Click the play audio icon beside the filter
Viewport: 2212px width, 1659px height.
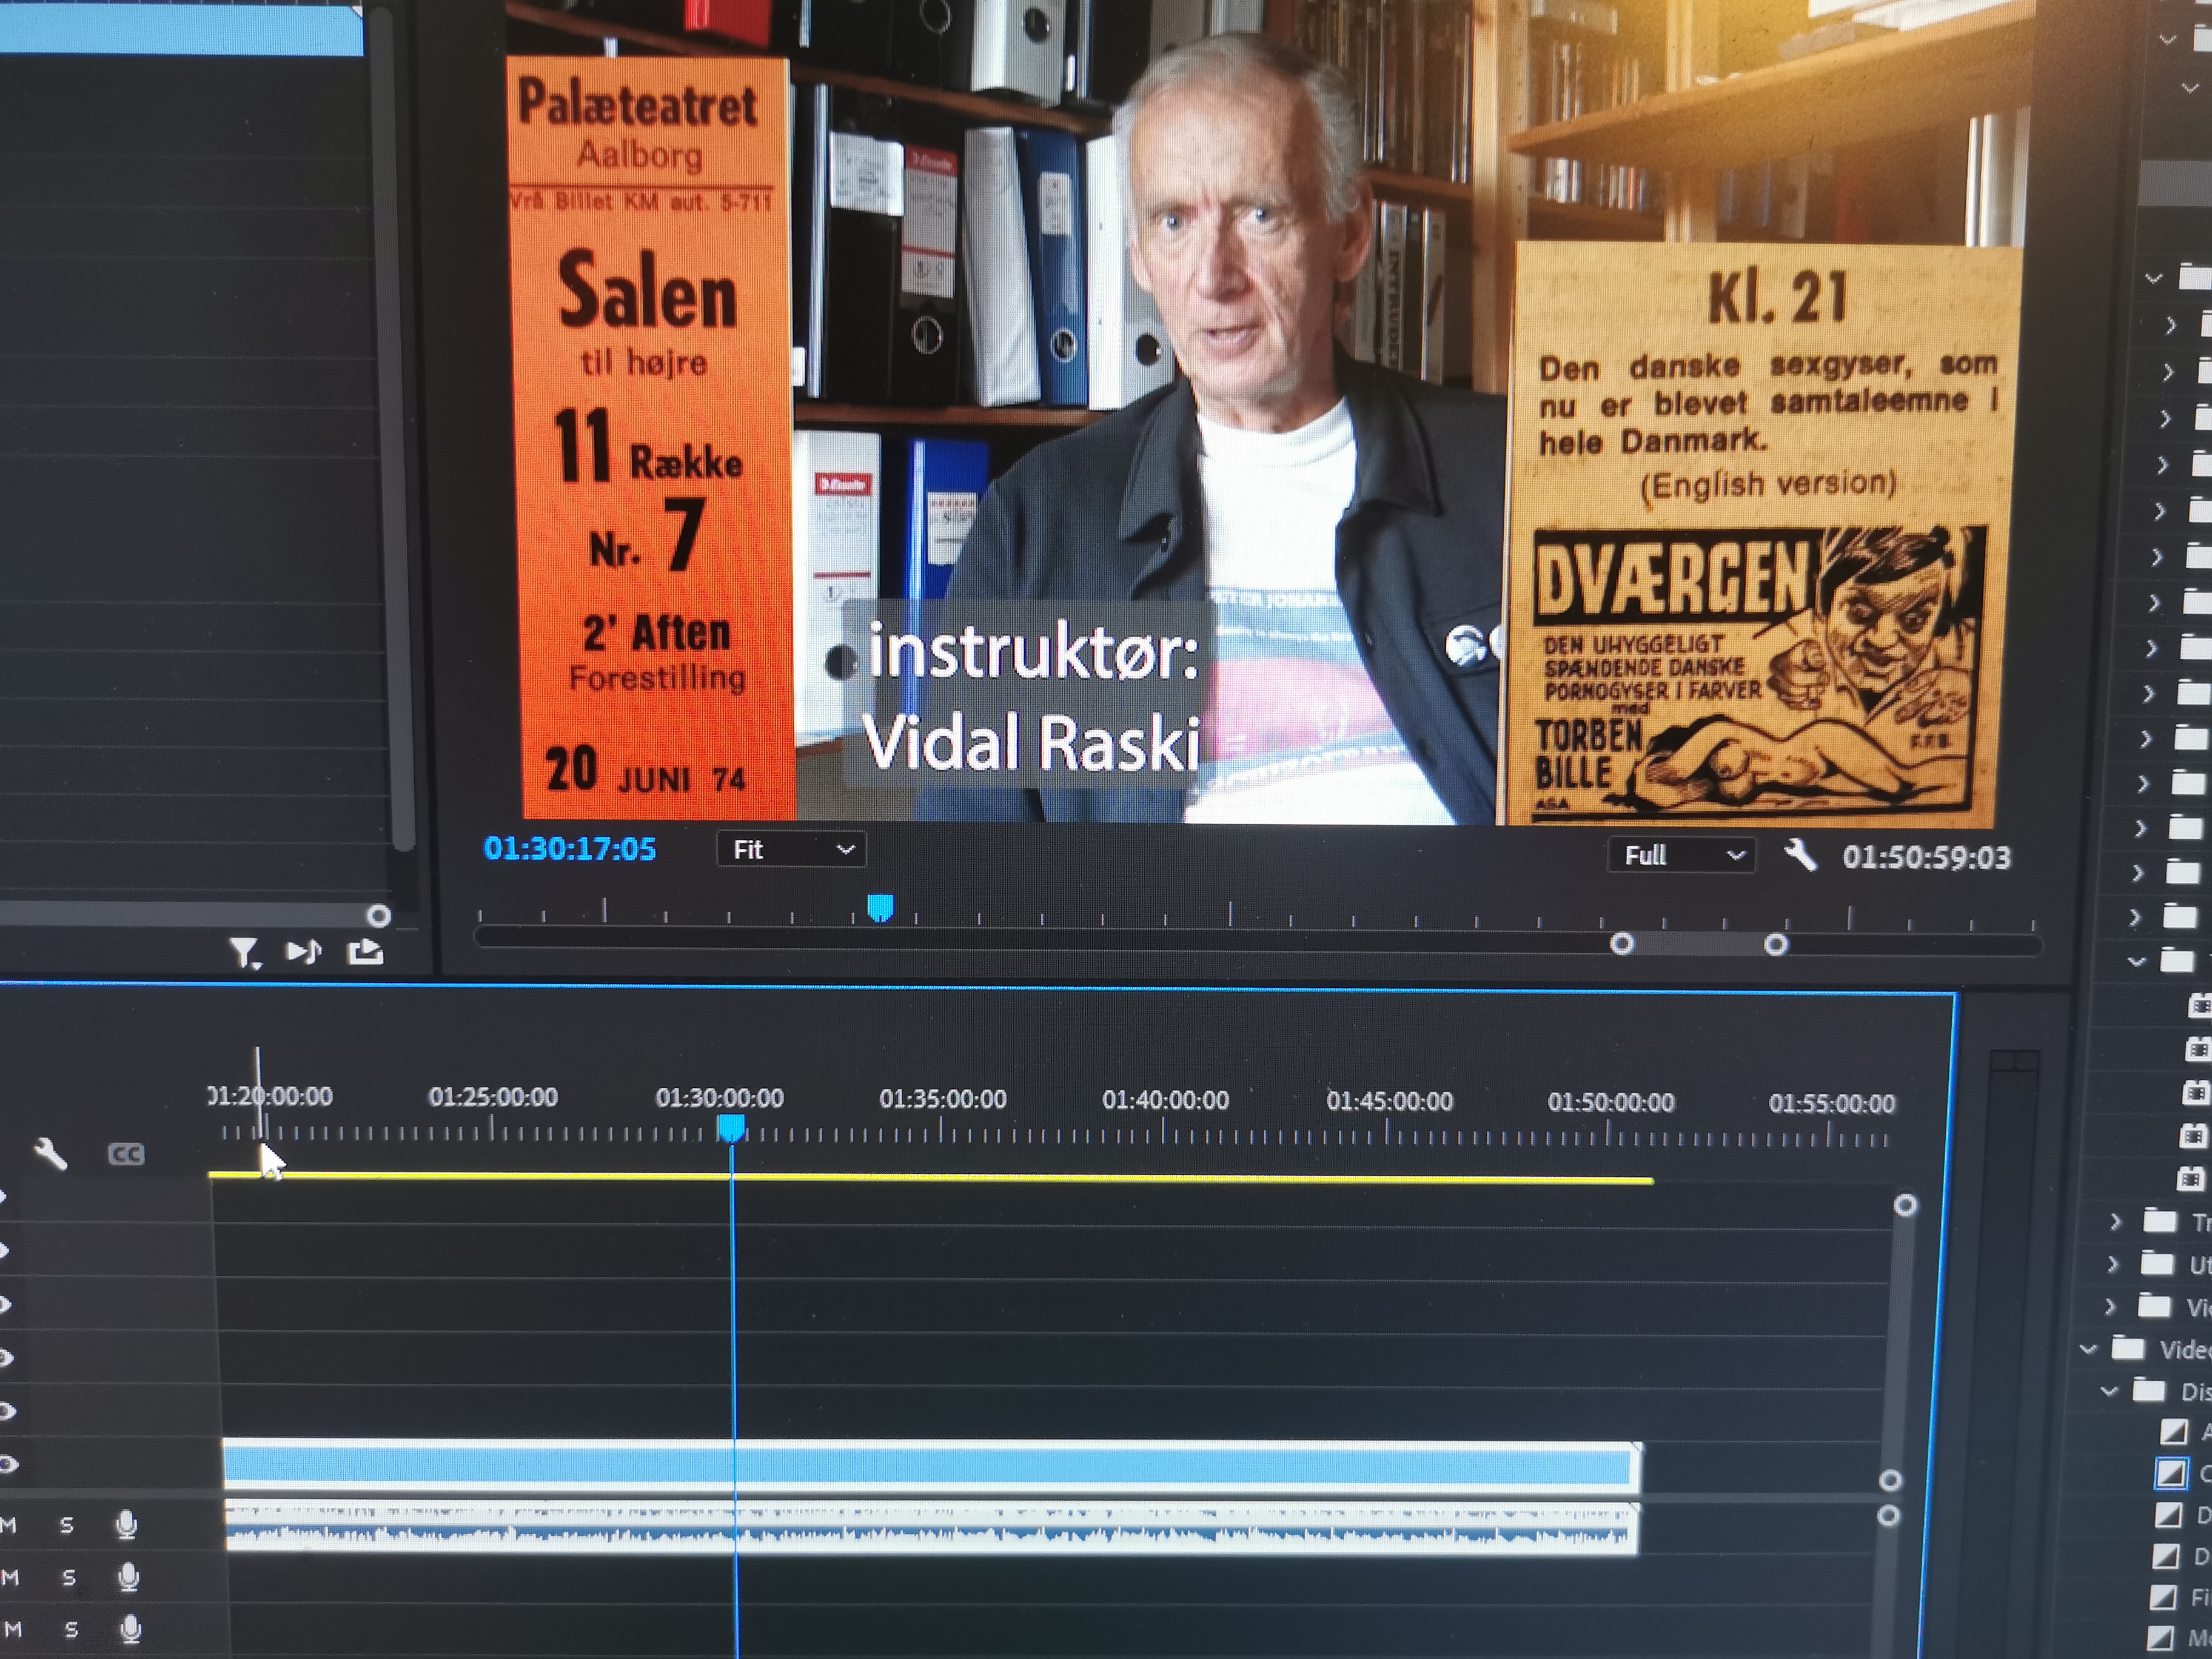coord(303,951)
